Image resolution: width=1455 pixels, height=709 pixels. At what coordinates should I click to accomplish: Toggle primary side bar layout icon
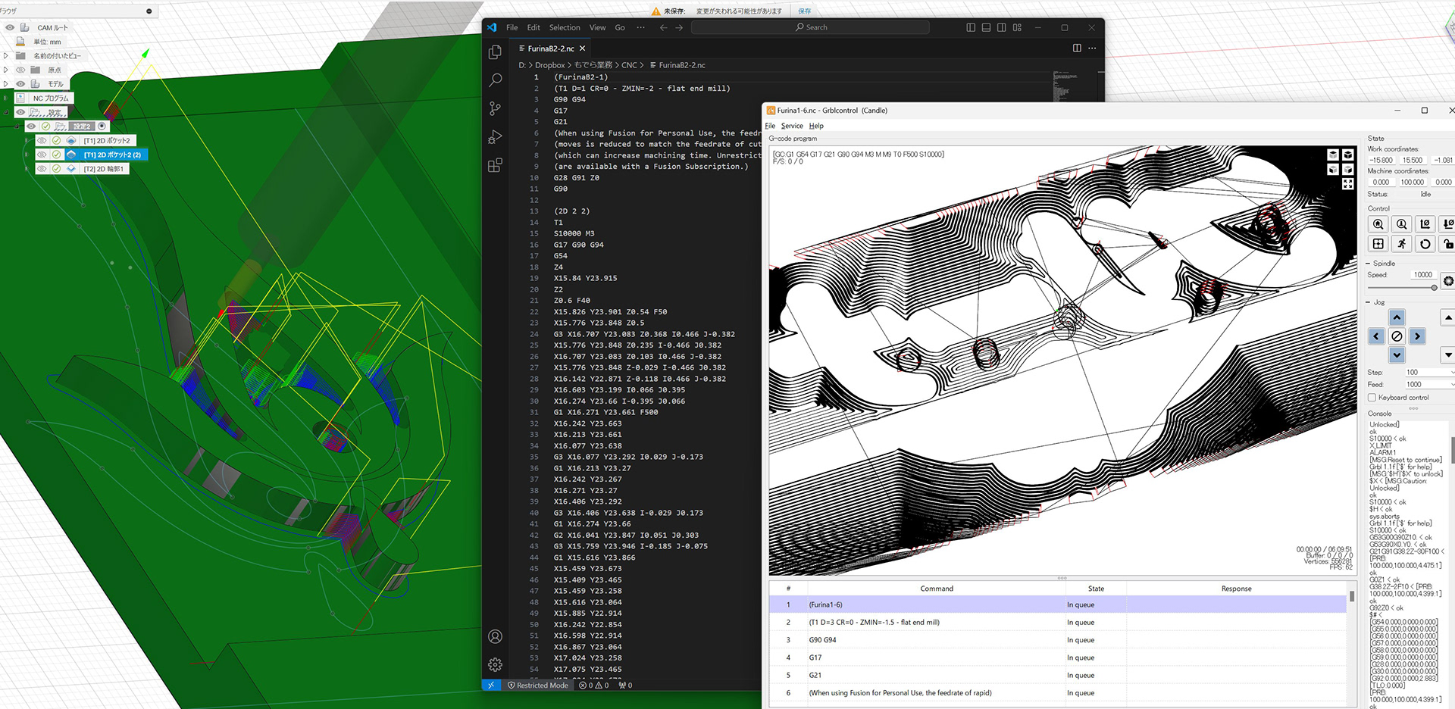971,27
